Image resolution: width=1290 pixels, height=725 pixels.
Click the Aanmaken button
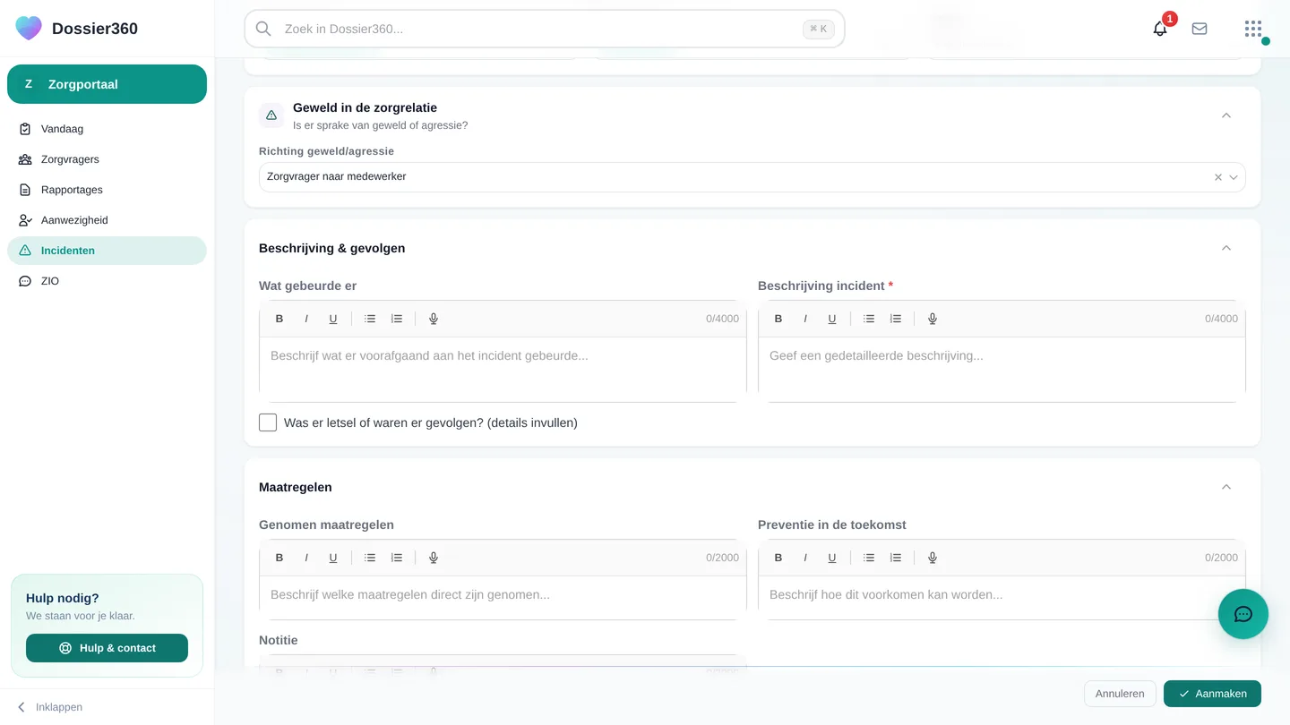[1212, 694]
